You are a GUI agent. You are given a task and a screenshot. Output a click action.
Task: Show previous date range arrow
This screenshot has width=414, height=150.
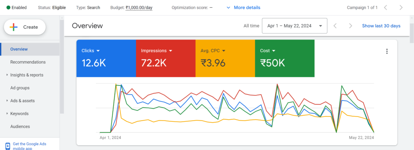(335, 26)
